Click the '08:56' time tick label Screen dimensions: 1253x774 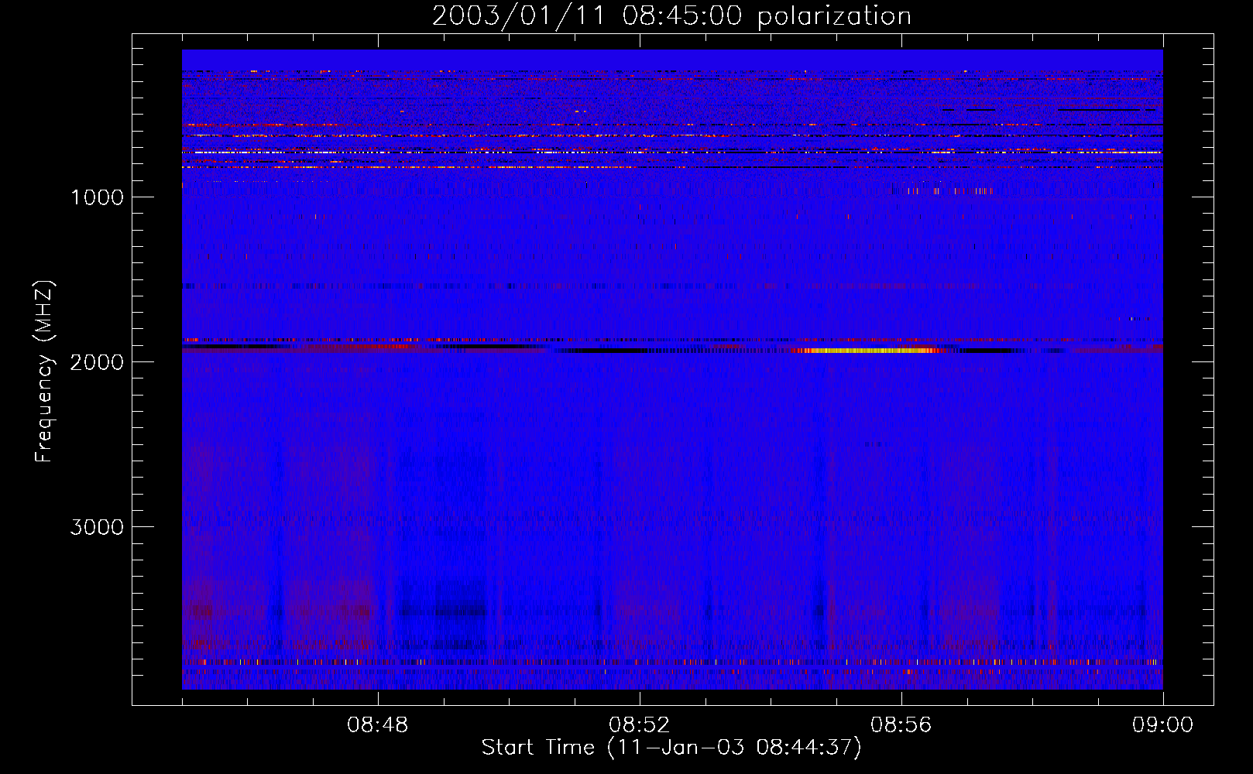[x=901, y=725]
